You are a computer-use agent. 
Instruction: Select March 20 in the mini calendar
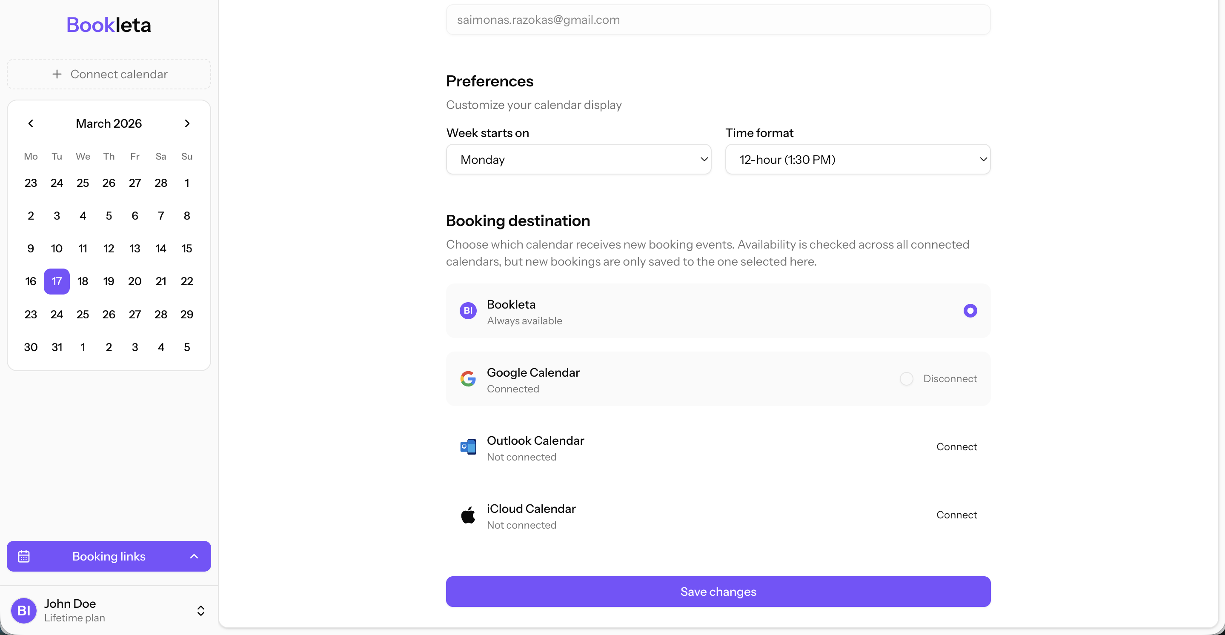(x=135, y=281)
